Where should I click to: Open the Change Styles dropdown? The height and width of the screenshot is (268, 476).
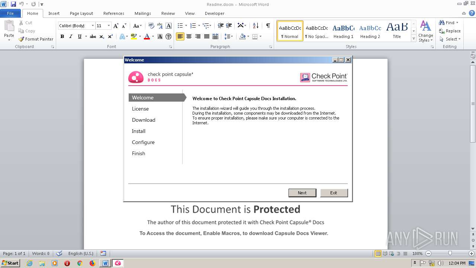[x=425, y=31]
